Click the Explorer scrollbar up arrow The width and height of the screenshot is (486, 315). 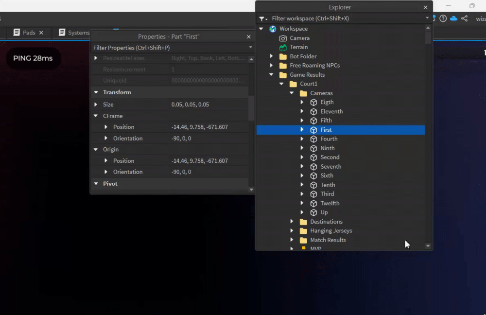[x=428, y=28]
